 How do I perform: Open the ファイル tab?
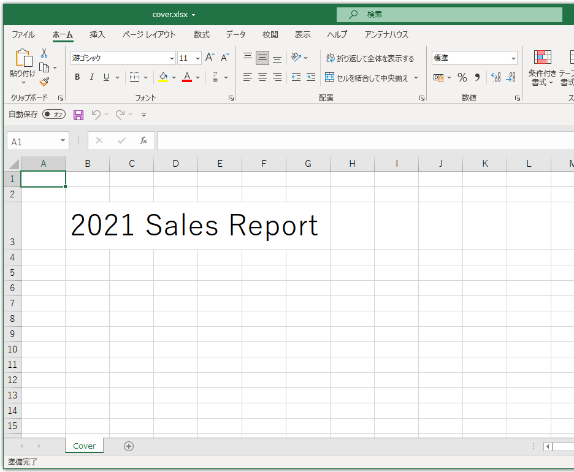tap(23, 35)
